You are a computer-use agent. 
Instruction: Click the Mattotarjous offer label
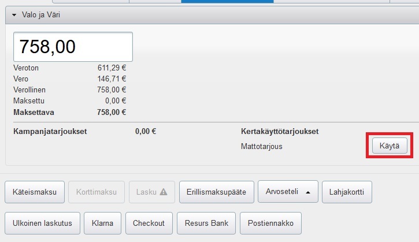[x=261, y=146]
